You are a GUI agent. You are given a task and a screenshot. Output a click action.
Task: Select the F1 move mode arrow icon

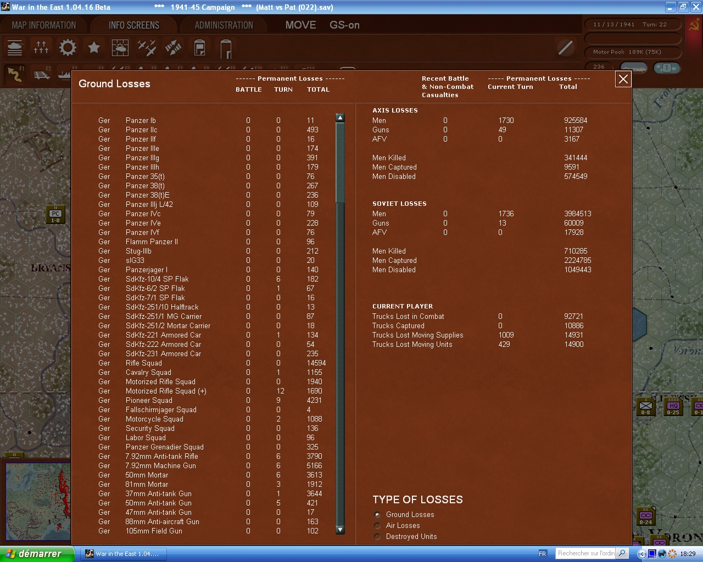[x=15, y=75]
